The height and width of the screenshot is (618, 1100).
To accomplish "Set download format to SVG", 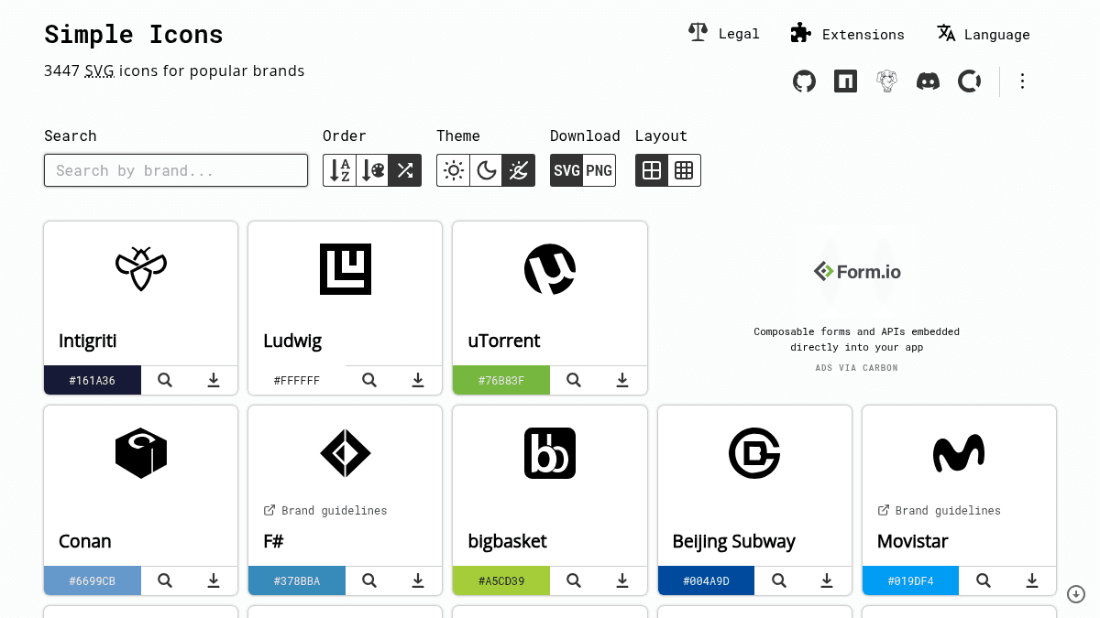I will pyautogui.click(x=566, y=170).
